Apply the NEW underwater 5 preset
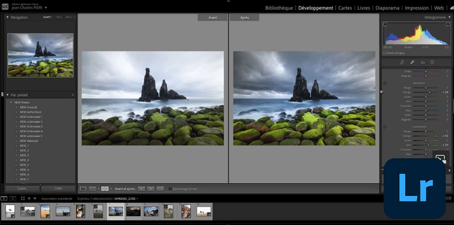 pos(31,136)
